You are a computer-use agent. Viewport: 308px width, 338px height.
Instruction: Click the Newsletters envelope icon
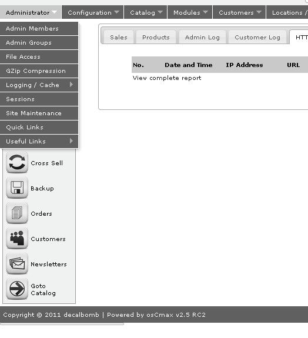17,263
